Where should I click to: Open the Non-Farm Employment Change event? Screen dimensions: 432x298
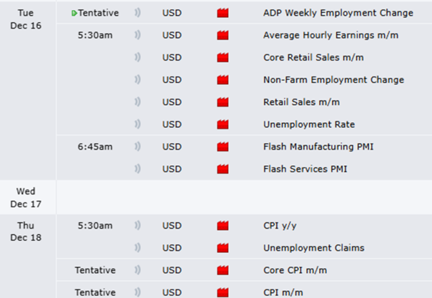click(x=333, y=80)
